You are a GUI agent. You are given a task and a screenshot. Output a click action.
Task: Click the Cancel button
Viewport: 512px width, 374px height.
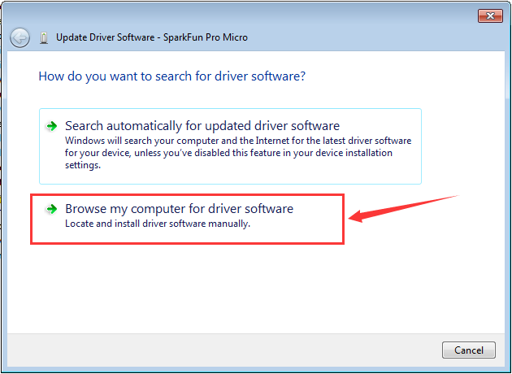point(469,350)
